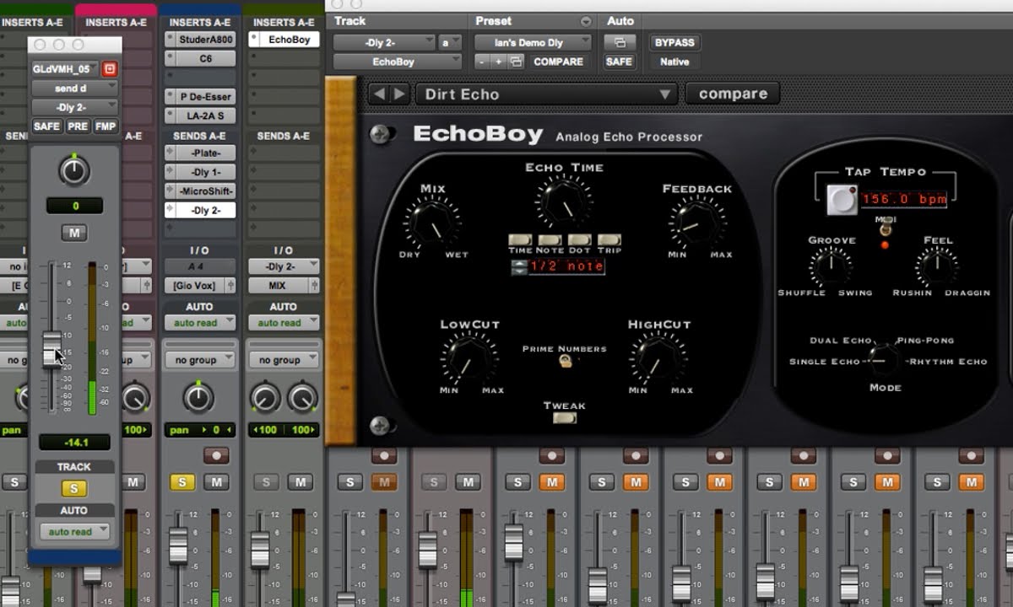Enable the TRIP mode button
1013x607 pixels.
pyautogui.click(x=609, y=240)
